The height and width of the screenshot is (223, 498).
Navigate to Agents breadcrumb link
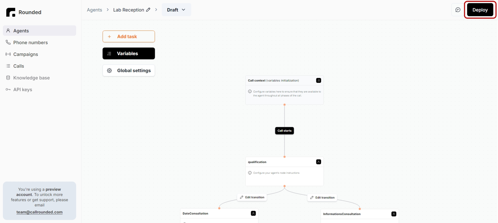(x=94, y=10)
